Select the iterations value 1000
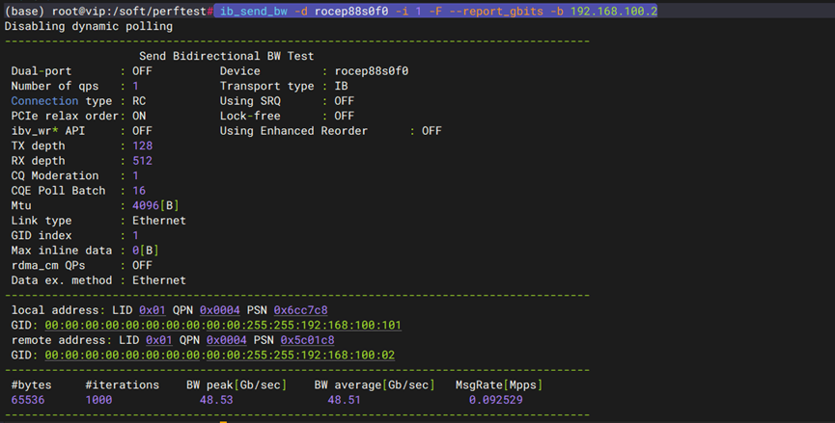835x423 pixels. tap(98, 400)
